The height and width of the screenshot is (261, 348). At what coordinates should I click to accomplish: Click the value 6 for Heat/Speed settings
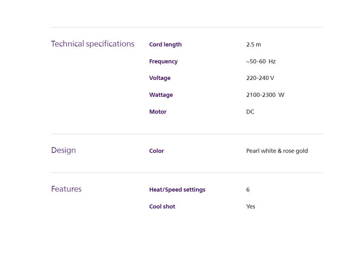pos(248,190)
